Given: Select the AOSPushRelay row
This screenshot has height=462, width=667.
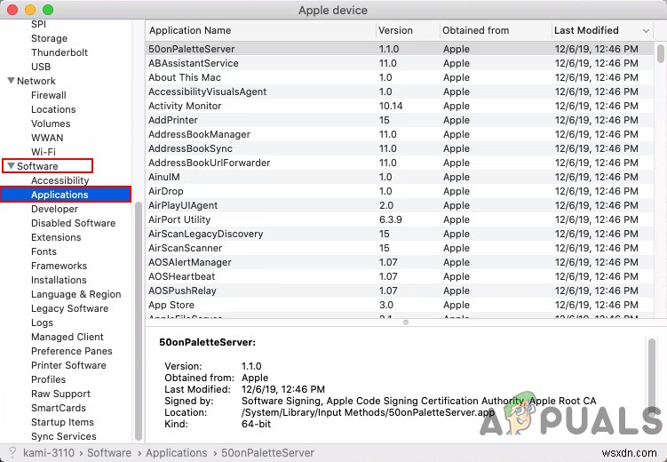Looking at the screenshot, I should [x=400, y=291].
